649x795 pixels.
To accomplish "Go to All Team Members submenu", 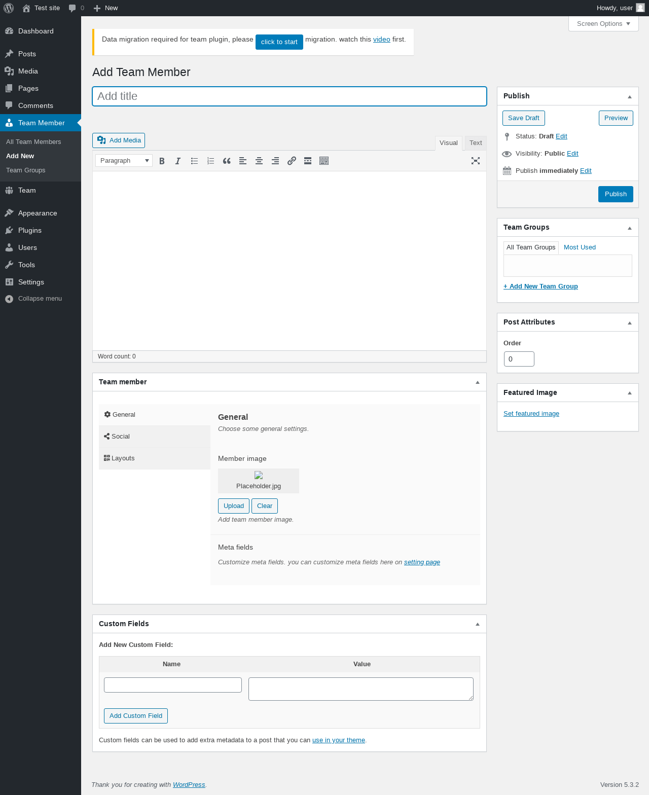I will 33,142.
